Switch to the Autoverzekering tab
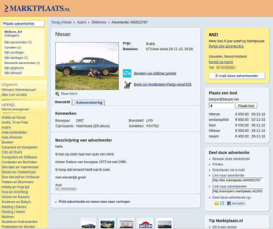 pos(89,102)
